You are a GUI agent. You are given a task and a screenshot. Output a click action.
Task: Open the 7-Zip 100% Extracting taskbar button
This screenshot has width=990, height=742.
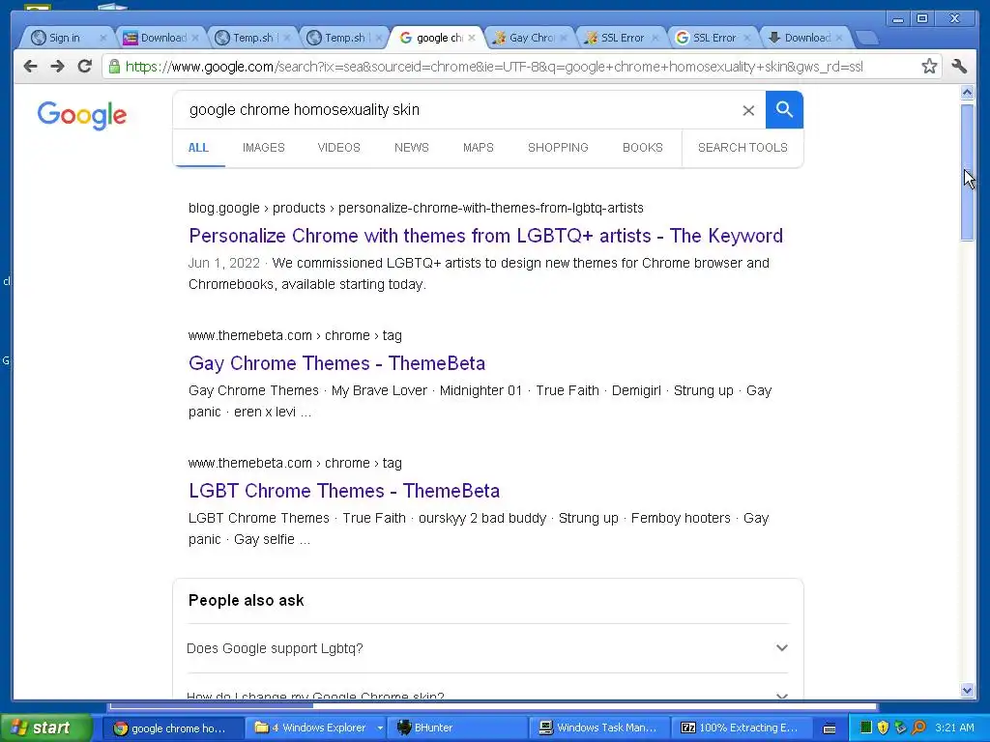(x=741, y=728)
